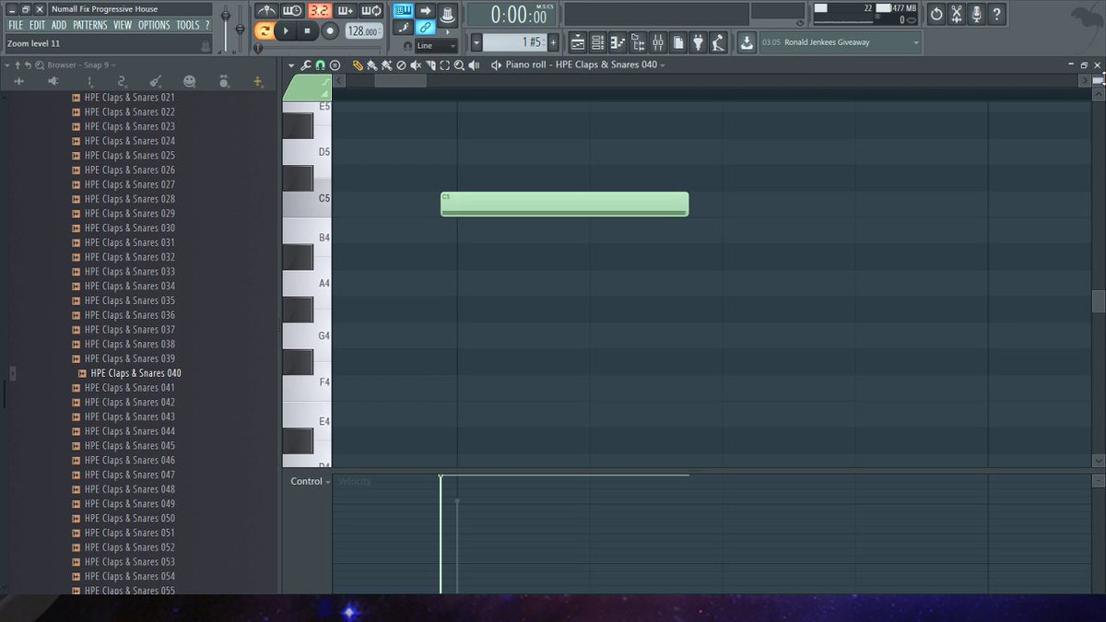
Task: Click the question mark help icon
Action: (x=997, y=14)
